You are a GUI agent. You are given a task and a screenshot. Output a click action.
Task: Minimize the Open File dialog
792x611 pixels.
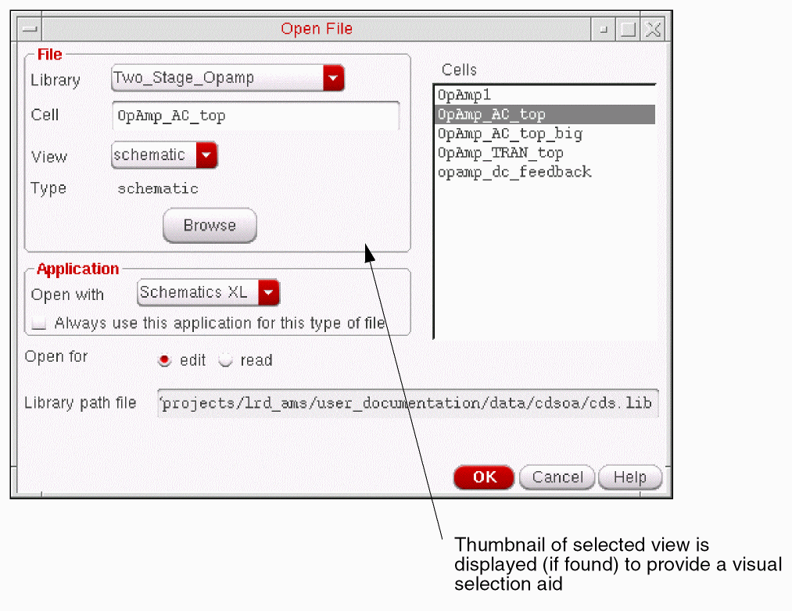pyautogui.click(x=603, y=29)
